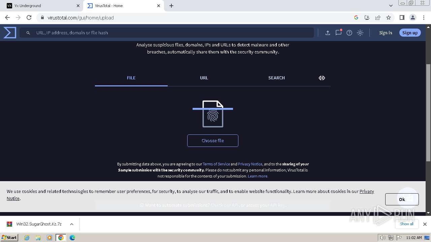Screen dimensions: 431x242
Task: Focus the URL, IP address, domain search field
Action: click(167, 33)
